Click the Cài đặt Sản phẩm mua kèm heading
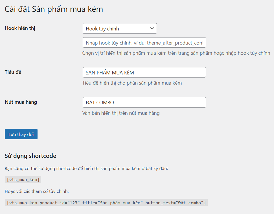Screen dimensions: 274x214 pos(54,9)
